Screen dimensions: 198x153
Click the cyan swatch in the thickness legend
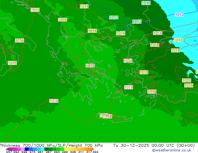pyautogui.click(x=42, y=149)
